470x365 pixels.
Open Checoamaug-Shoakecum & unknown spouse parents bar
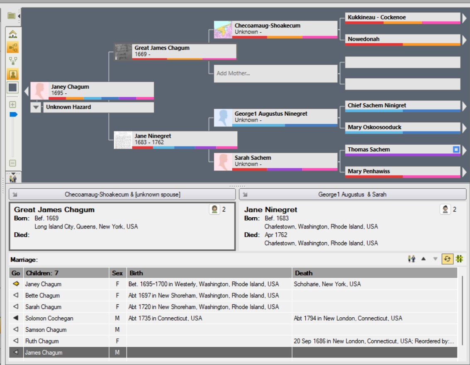122,194
